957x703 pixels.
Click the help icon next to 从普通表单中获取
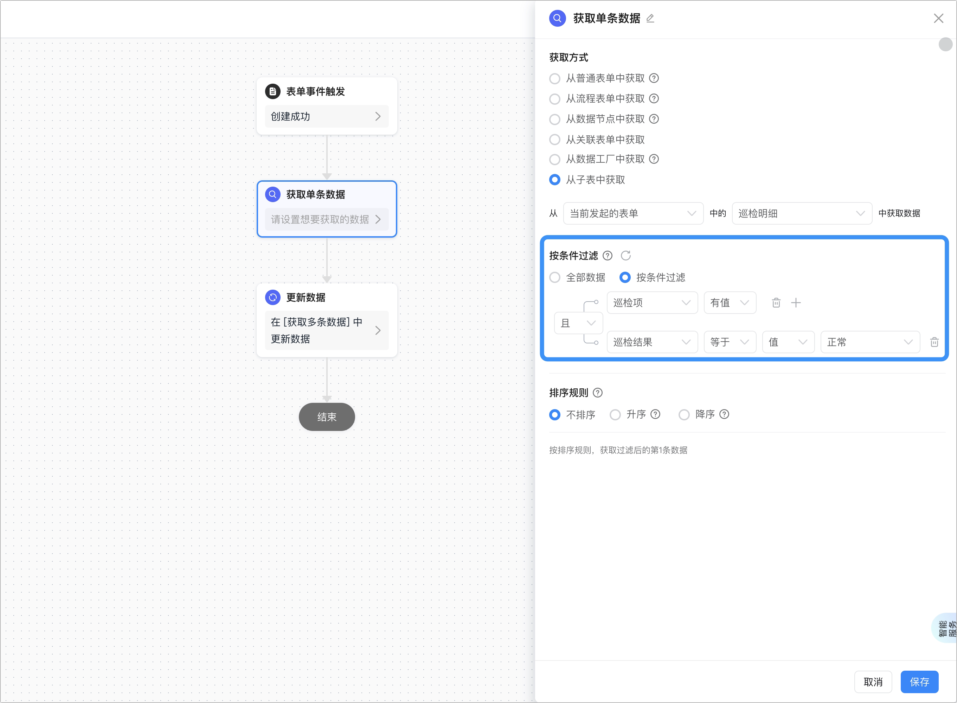click(x=654, y=78)
